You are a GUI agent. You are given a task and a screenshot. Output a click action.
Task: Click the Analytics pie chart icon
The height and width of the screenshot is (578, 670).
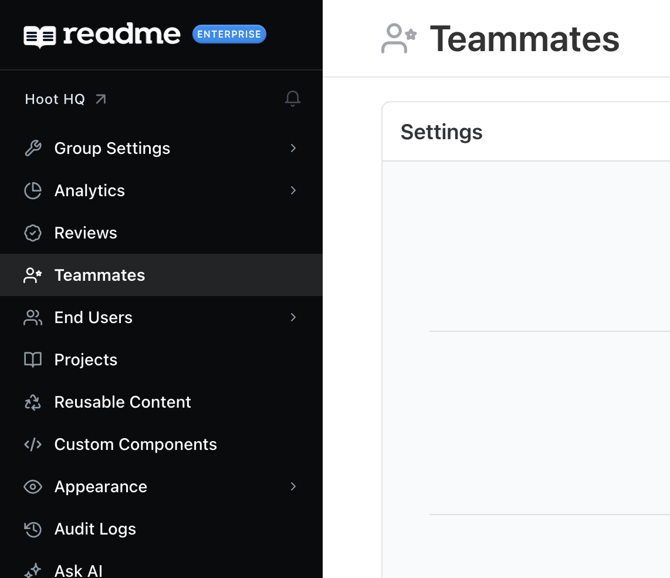[x=33, y=190]
